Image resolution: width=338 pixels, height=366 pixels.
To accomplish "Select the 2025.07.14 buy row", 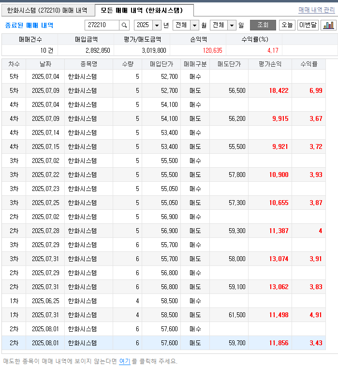I will pyautogui.click(x=163, y=132).
